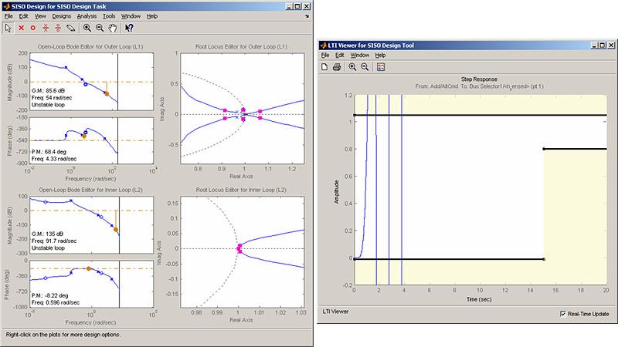
Task: Click the dock arrow beside SISO menu bar
Action: click(x=307, y=16)
